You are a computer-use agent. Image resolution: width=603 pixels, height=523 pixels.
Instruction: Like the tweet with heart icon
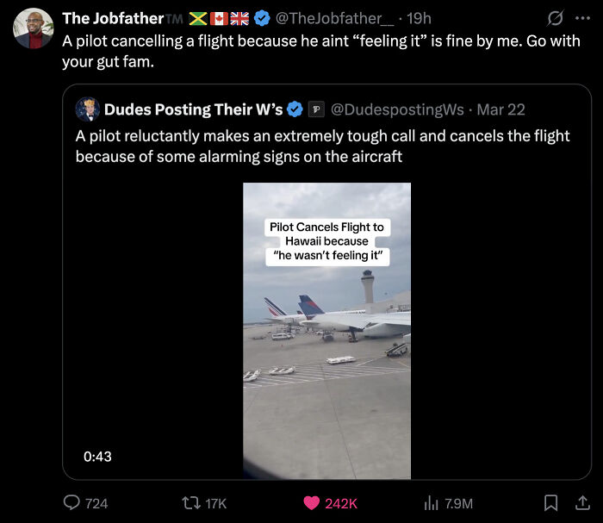[310, 503]
